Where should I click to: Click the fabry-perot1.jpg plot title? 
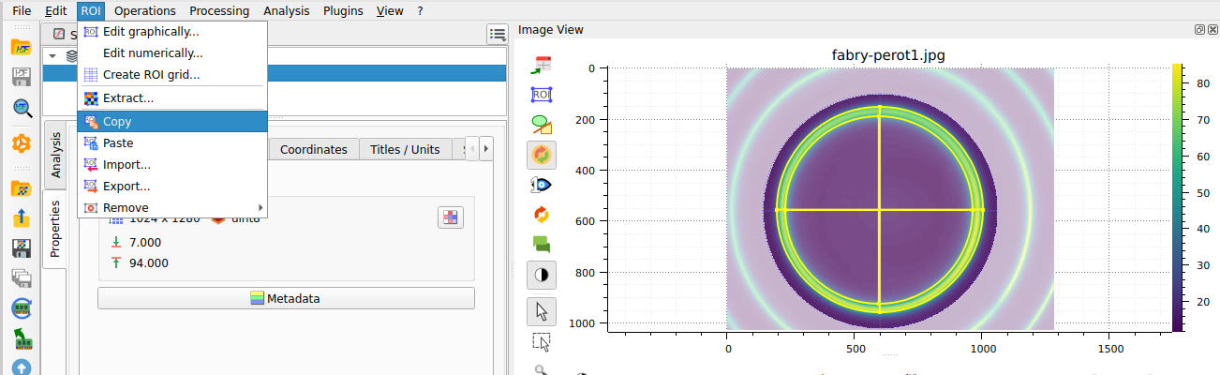click(x=888, y=55)
